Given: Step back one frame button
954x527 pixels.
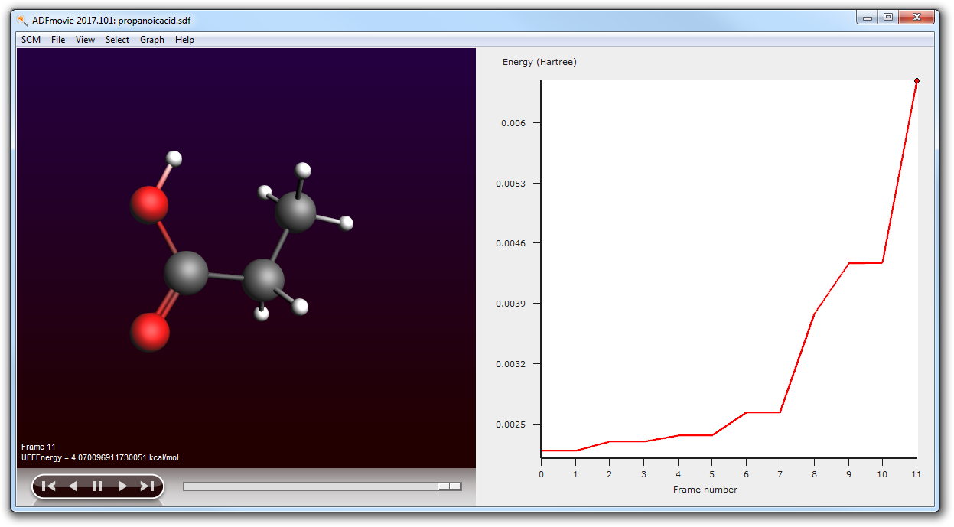Looking at the screenshot, I should pos(73,486).
